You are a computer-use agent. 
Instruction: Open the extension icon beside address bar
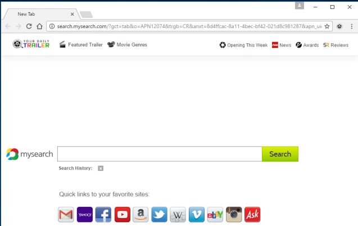pyautogui.click(x=339, y=26)
